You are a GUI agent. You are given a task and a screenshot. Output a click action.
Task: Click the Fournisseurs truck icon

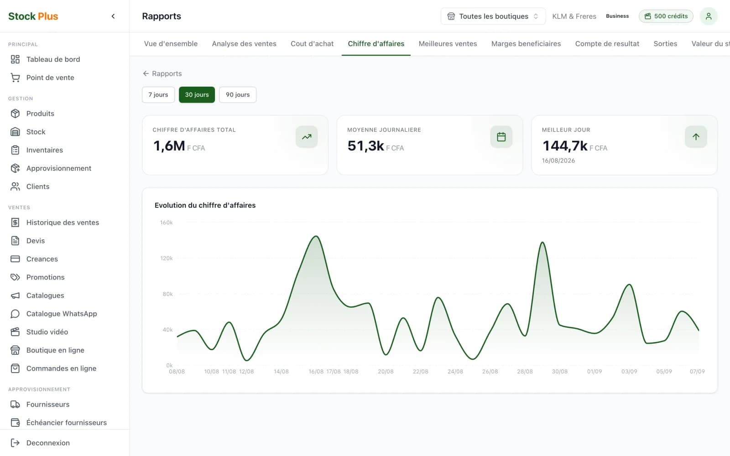tap(15, 404)
